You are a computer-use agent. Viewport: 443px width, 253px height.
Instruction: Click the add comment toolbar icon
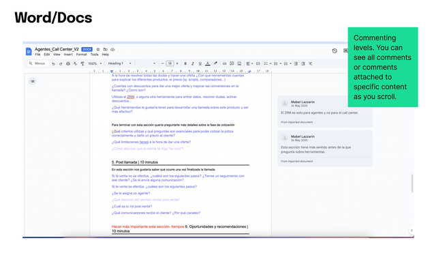pos(232,64)
